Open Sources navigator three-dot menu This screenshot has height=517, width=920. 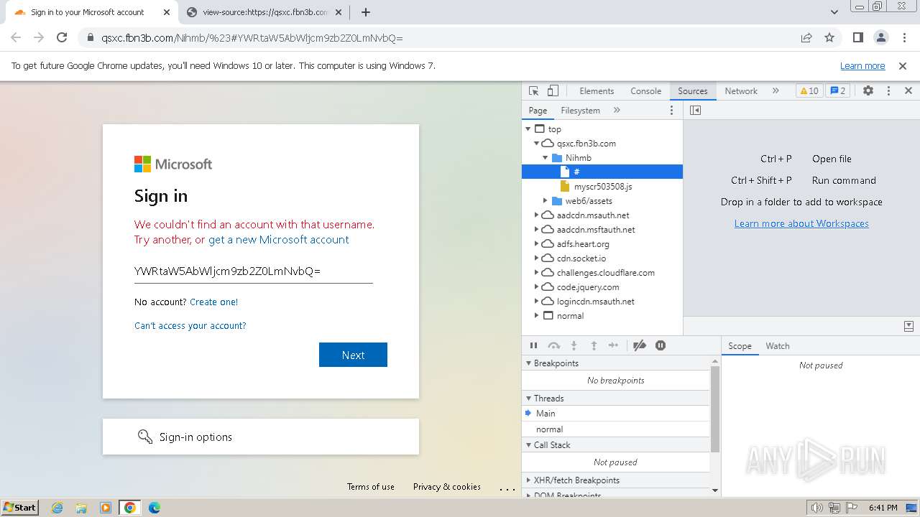pyautogui.click(x=672, y=110)
